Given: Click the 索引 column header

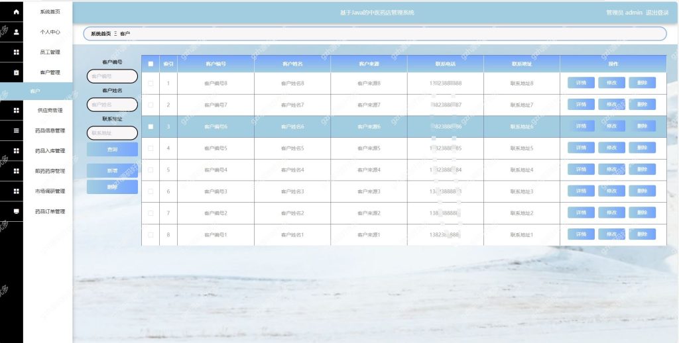Looking at the screenshot, I should coord(168,64).
